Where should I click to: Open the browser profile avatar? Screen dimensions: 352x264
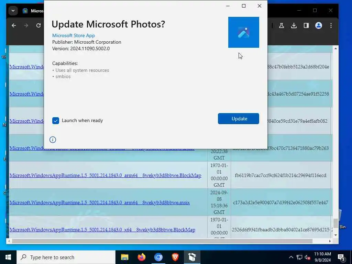tap(319, 25)
